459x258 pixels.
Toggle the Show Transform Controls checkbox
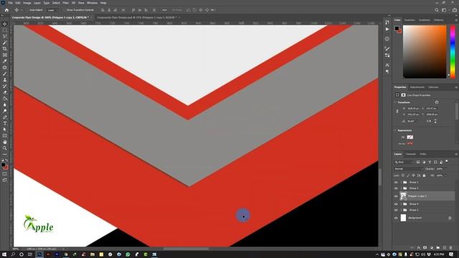pos(65,10)
